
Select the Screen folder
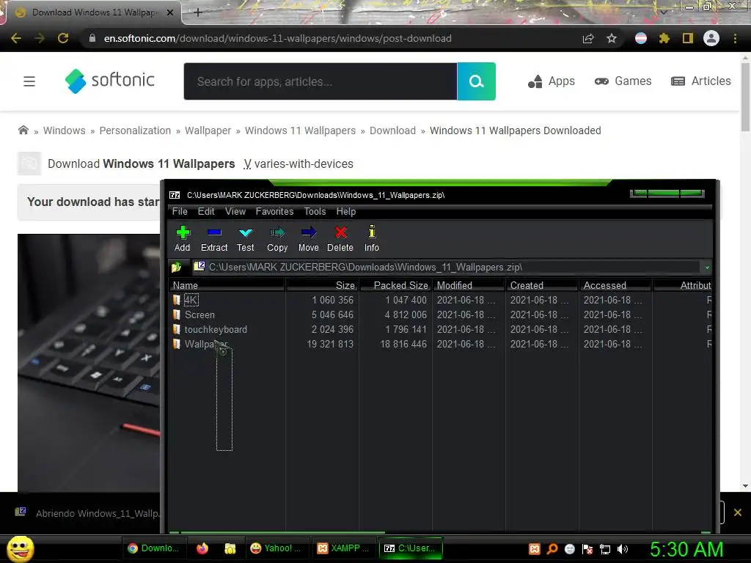(199, 315)
